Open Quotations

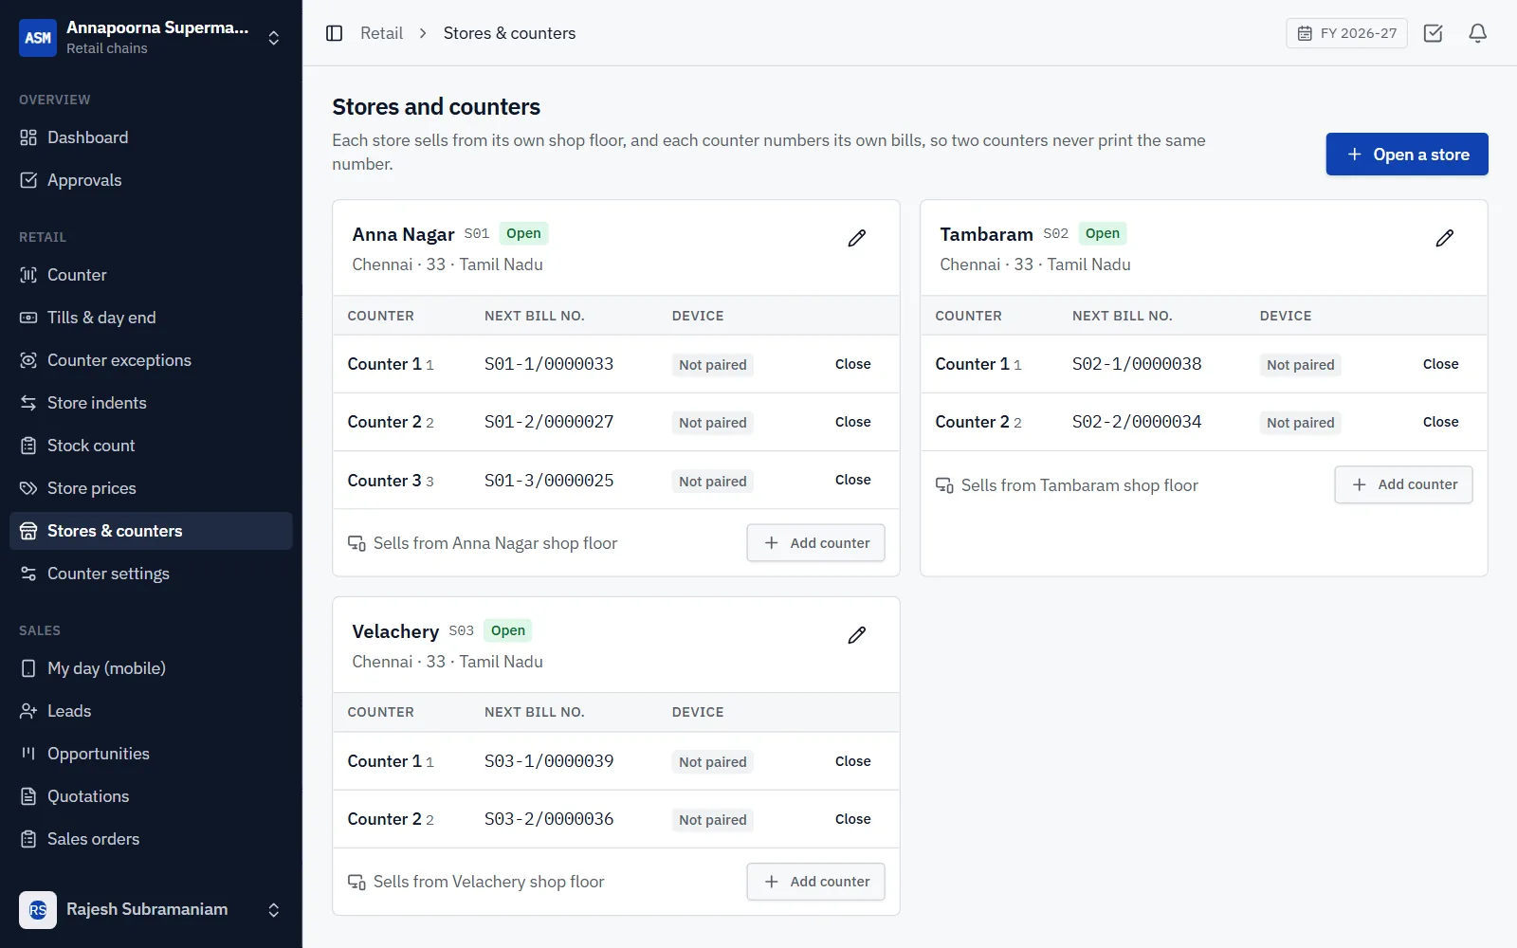151,796
